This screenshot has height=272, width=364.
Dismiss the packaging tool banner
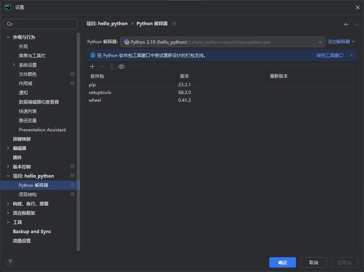click(x=351, y=55)
